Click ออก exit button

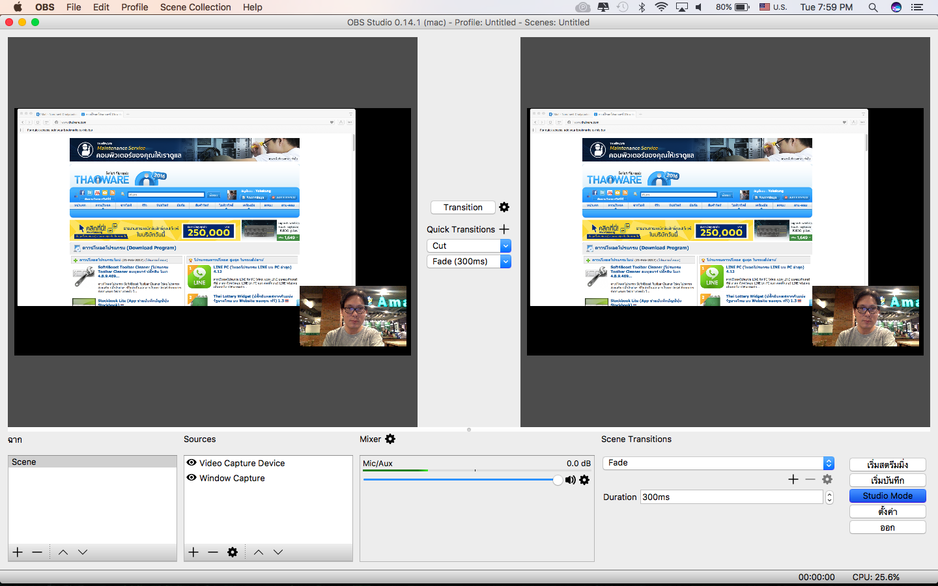point(887,527)
